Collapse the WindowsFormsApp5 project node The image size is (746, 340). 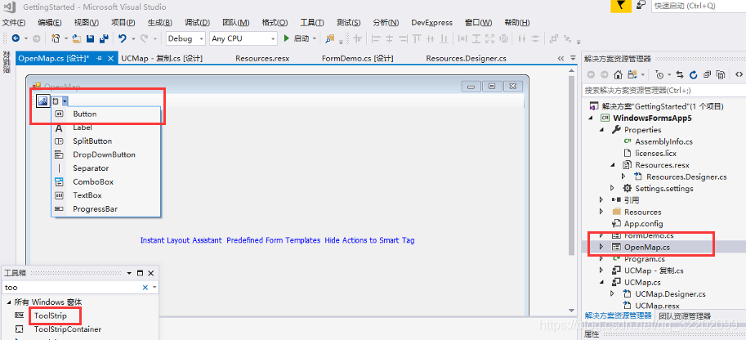[591, 118]
